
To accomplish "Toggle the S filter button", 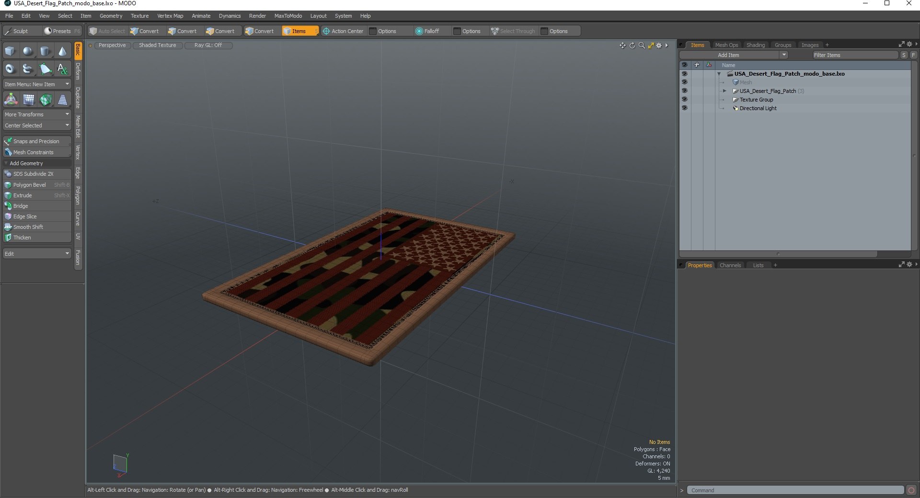I will tap(904, 55).
